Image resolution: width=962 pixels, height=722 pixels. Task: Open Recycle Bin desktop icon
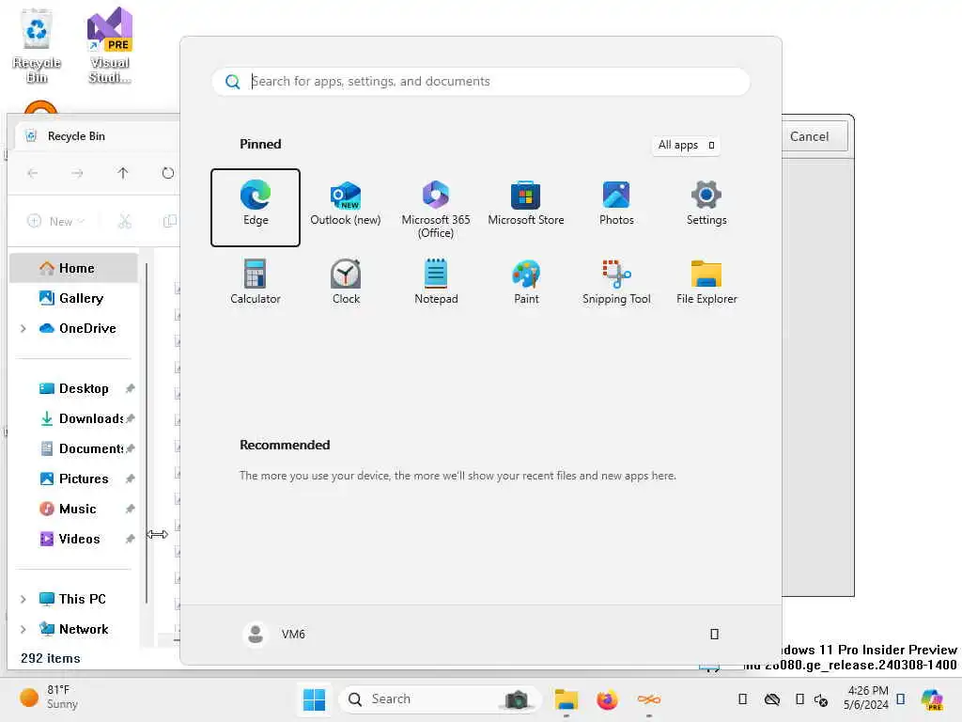(37, 47)
